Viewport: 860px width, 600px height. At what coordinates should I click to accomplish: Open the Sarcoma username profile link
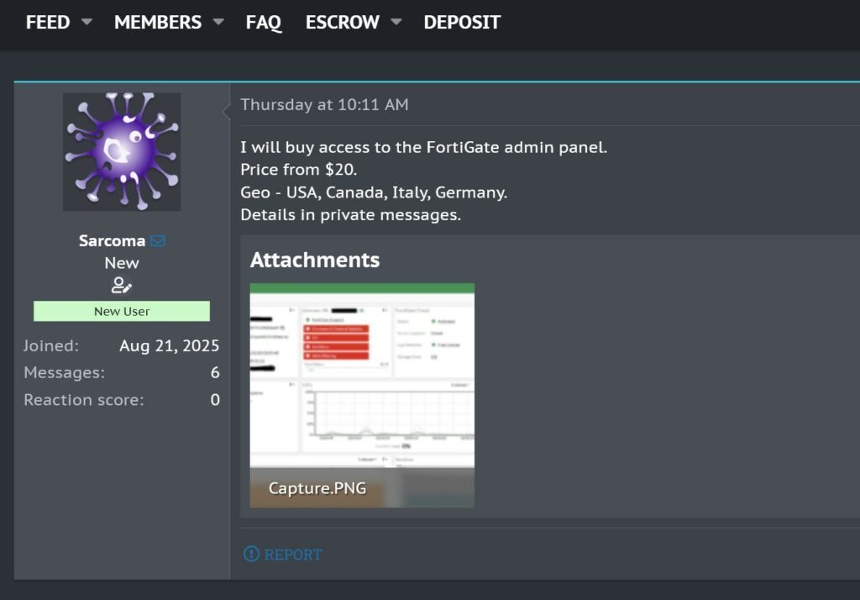pyautogui.click(x=112, y=240)
